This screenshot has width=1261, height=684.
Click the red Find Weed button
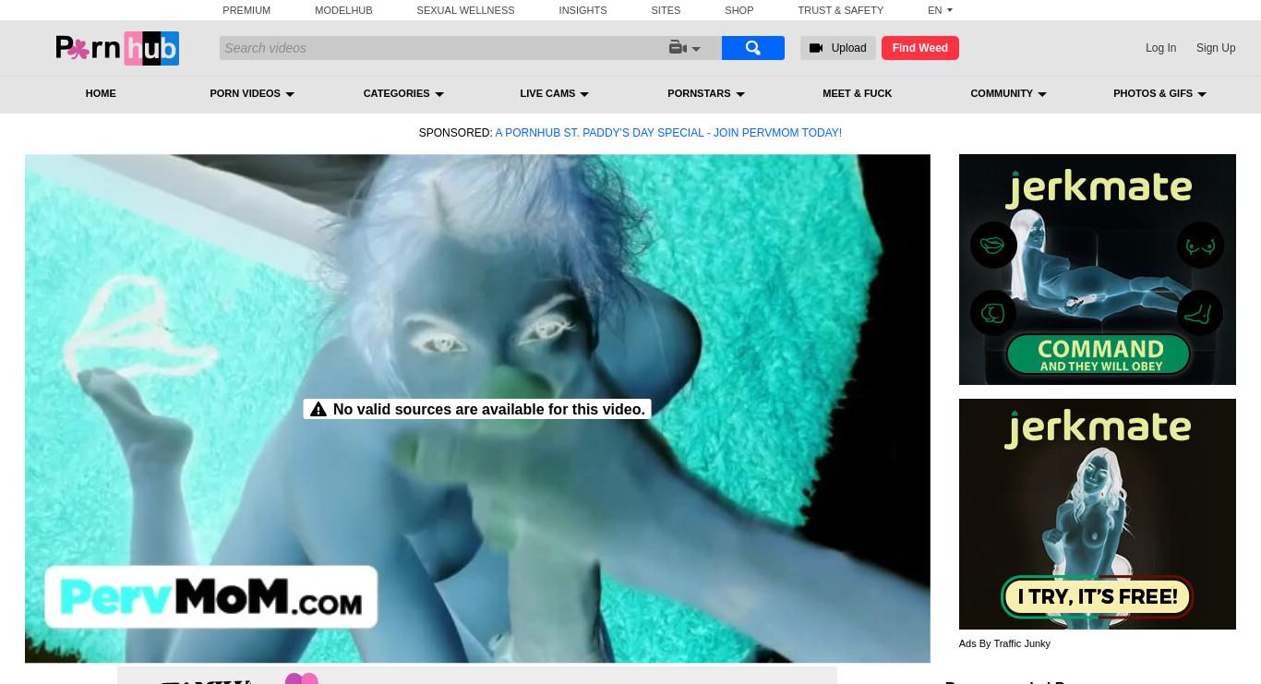(920, 48)
